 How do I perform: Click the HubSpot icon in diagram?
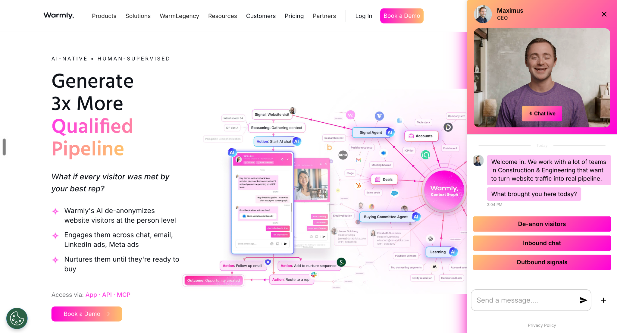358,186
